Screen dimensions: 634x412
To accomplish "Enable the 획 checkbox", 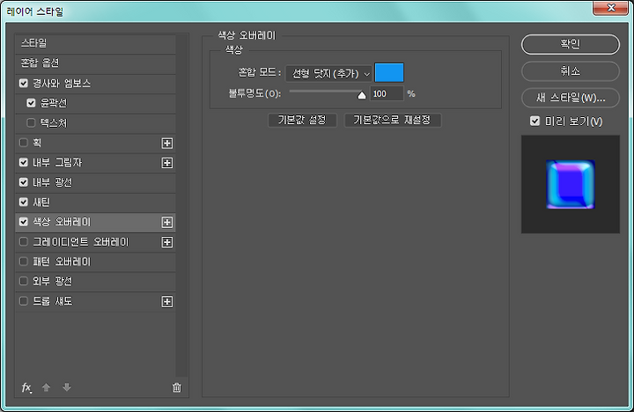I will (24, 143).
